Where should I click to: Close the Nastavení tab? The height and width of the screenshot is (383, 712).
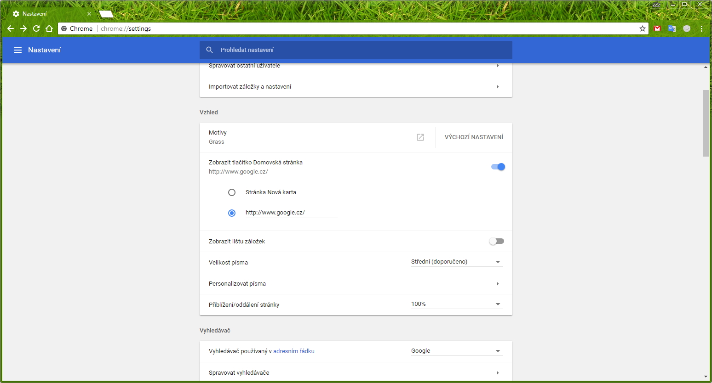click(89, 14)
